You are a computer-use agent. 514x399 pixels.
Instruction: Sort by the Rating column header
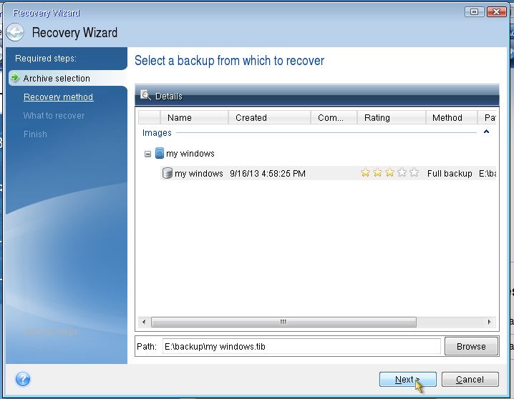392,117
